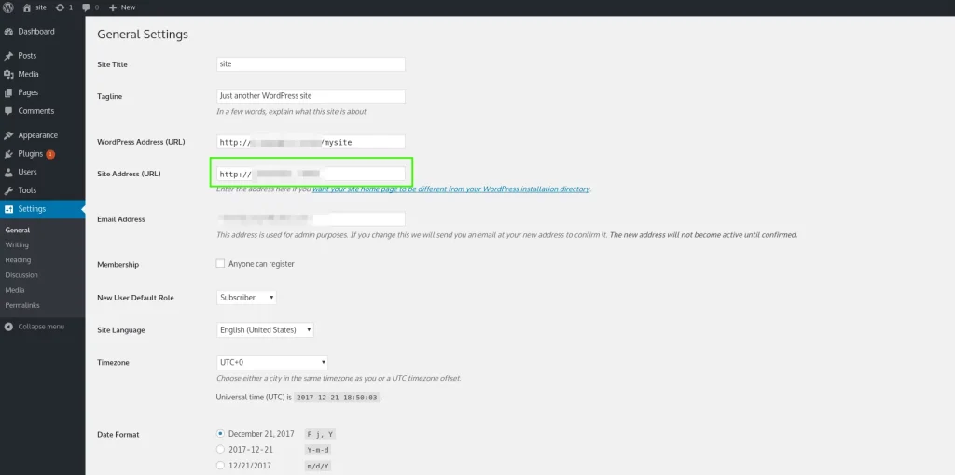
Task: Open the Timezone UTC+0 dropdown
Action: [x=272, y=362]
